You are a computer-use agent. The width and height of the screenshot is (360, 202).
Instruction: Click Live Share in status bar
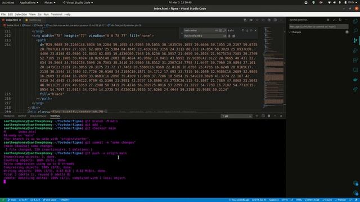[x=49, y=200]
